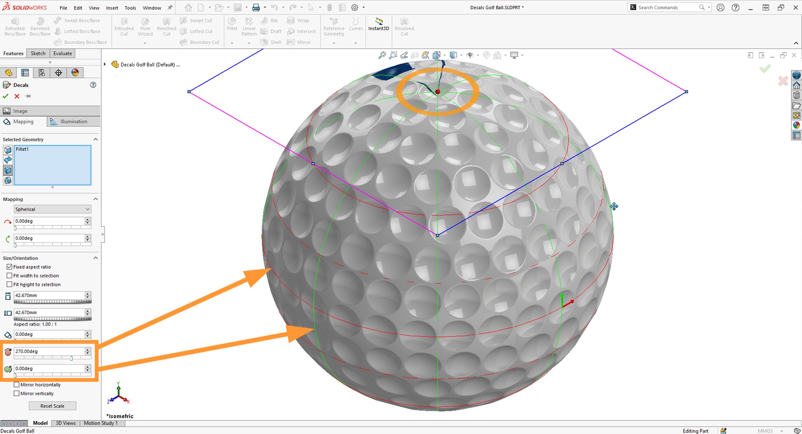Switch to the Evaluate tab

pyautogui.click(x=62, y=53)
